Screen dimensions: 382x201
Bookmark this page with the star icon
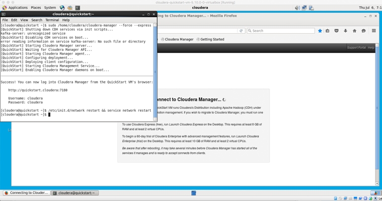(x=320, y=31)
